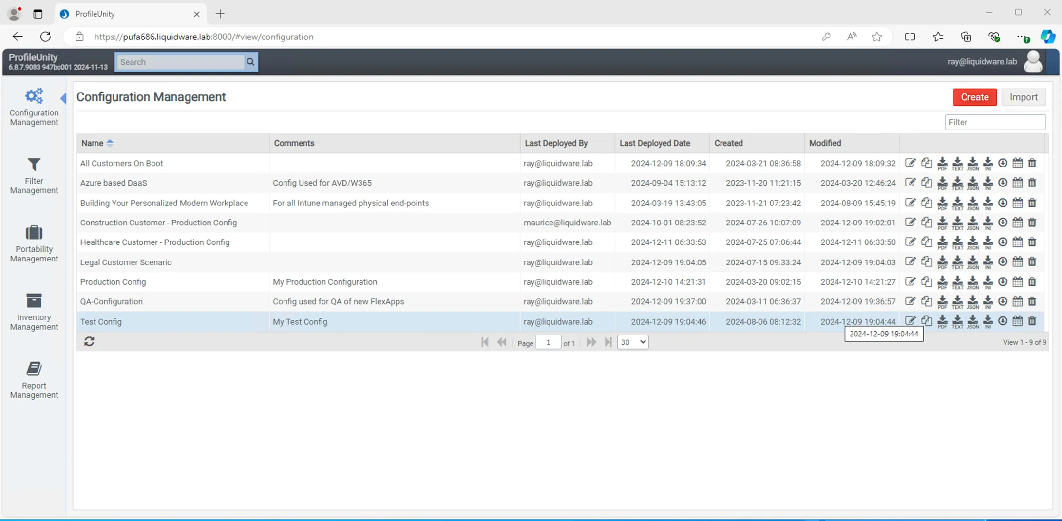Screen dimensions: 1062x521
Task: Delete the Healthcare Customer - Production Config row
Action: coord(1032,242)
